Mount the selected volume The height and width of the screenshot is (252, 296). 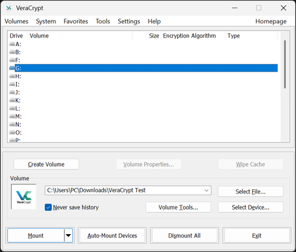pyautogui.click(x=36, y=235)
